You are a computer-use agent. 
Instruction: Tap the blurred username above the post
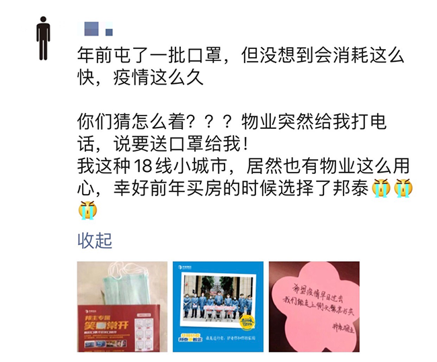(x=95, y=29)
